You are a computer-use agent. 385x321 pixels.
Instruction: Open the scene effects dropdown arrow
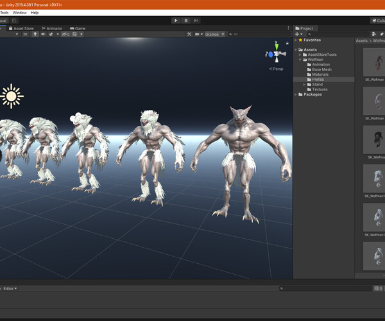(x=58, y=35)
